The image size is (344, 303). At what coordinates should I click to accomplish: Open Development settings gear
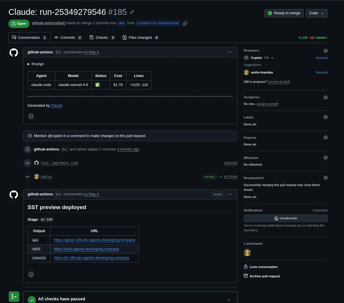tap(326, 178)
